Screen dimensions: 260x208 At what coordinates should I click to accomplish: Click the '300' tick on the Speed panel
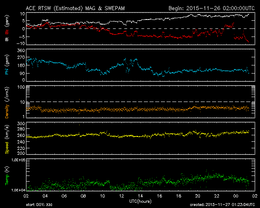21,123
